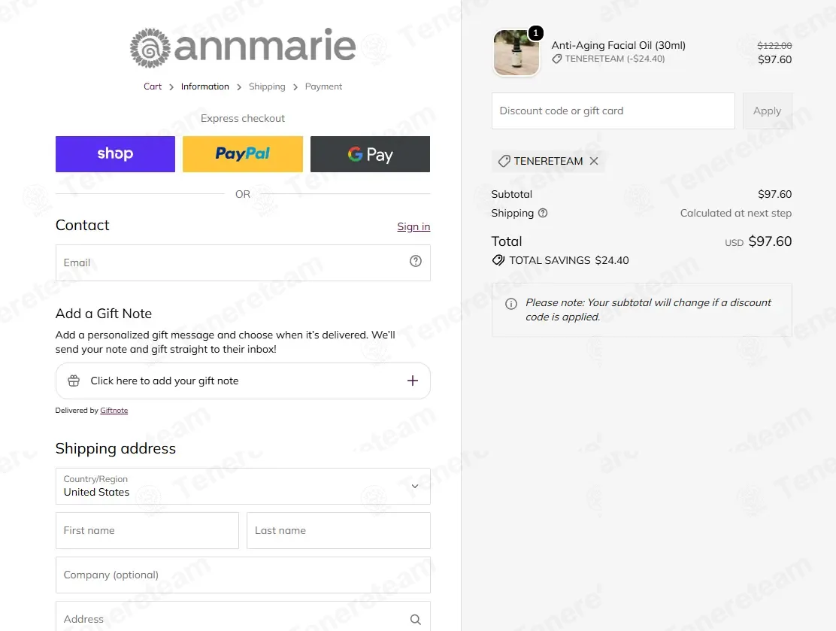
Task: Click the address search magnifier icon
Action: click(415, 619)
